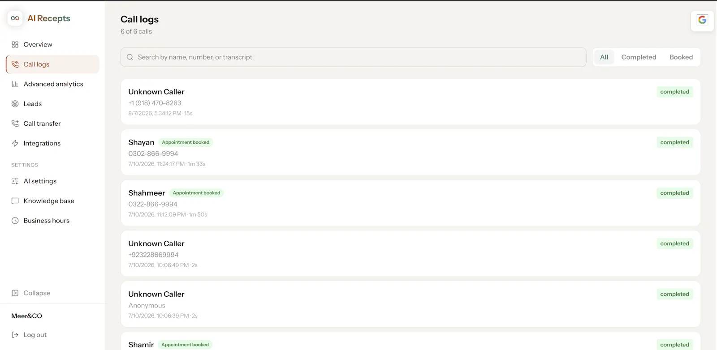The height and width of the screenshot is (350, 717).
Task: Open the +923228669994 call card
Action: 410,254
